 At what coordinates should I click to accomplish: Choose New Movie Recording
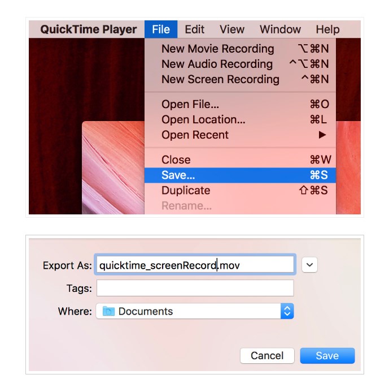tap(240, 49)
